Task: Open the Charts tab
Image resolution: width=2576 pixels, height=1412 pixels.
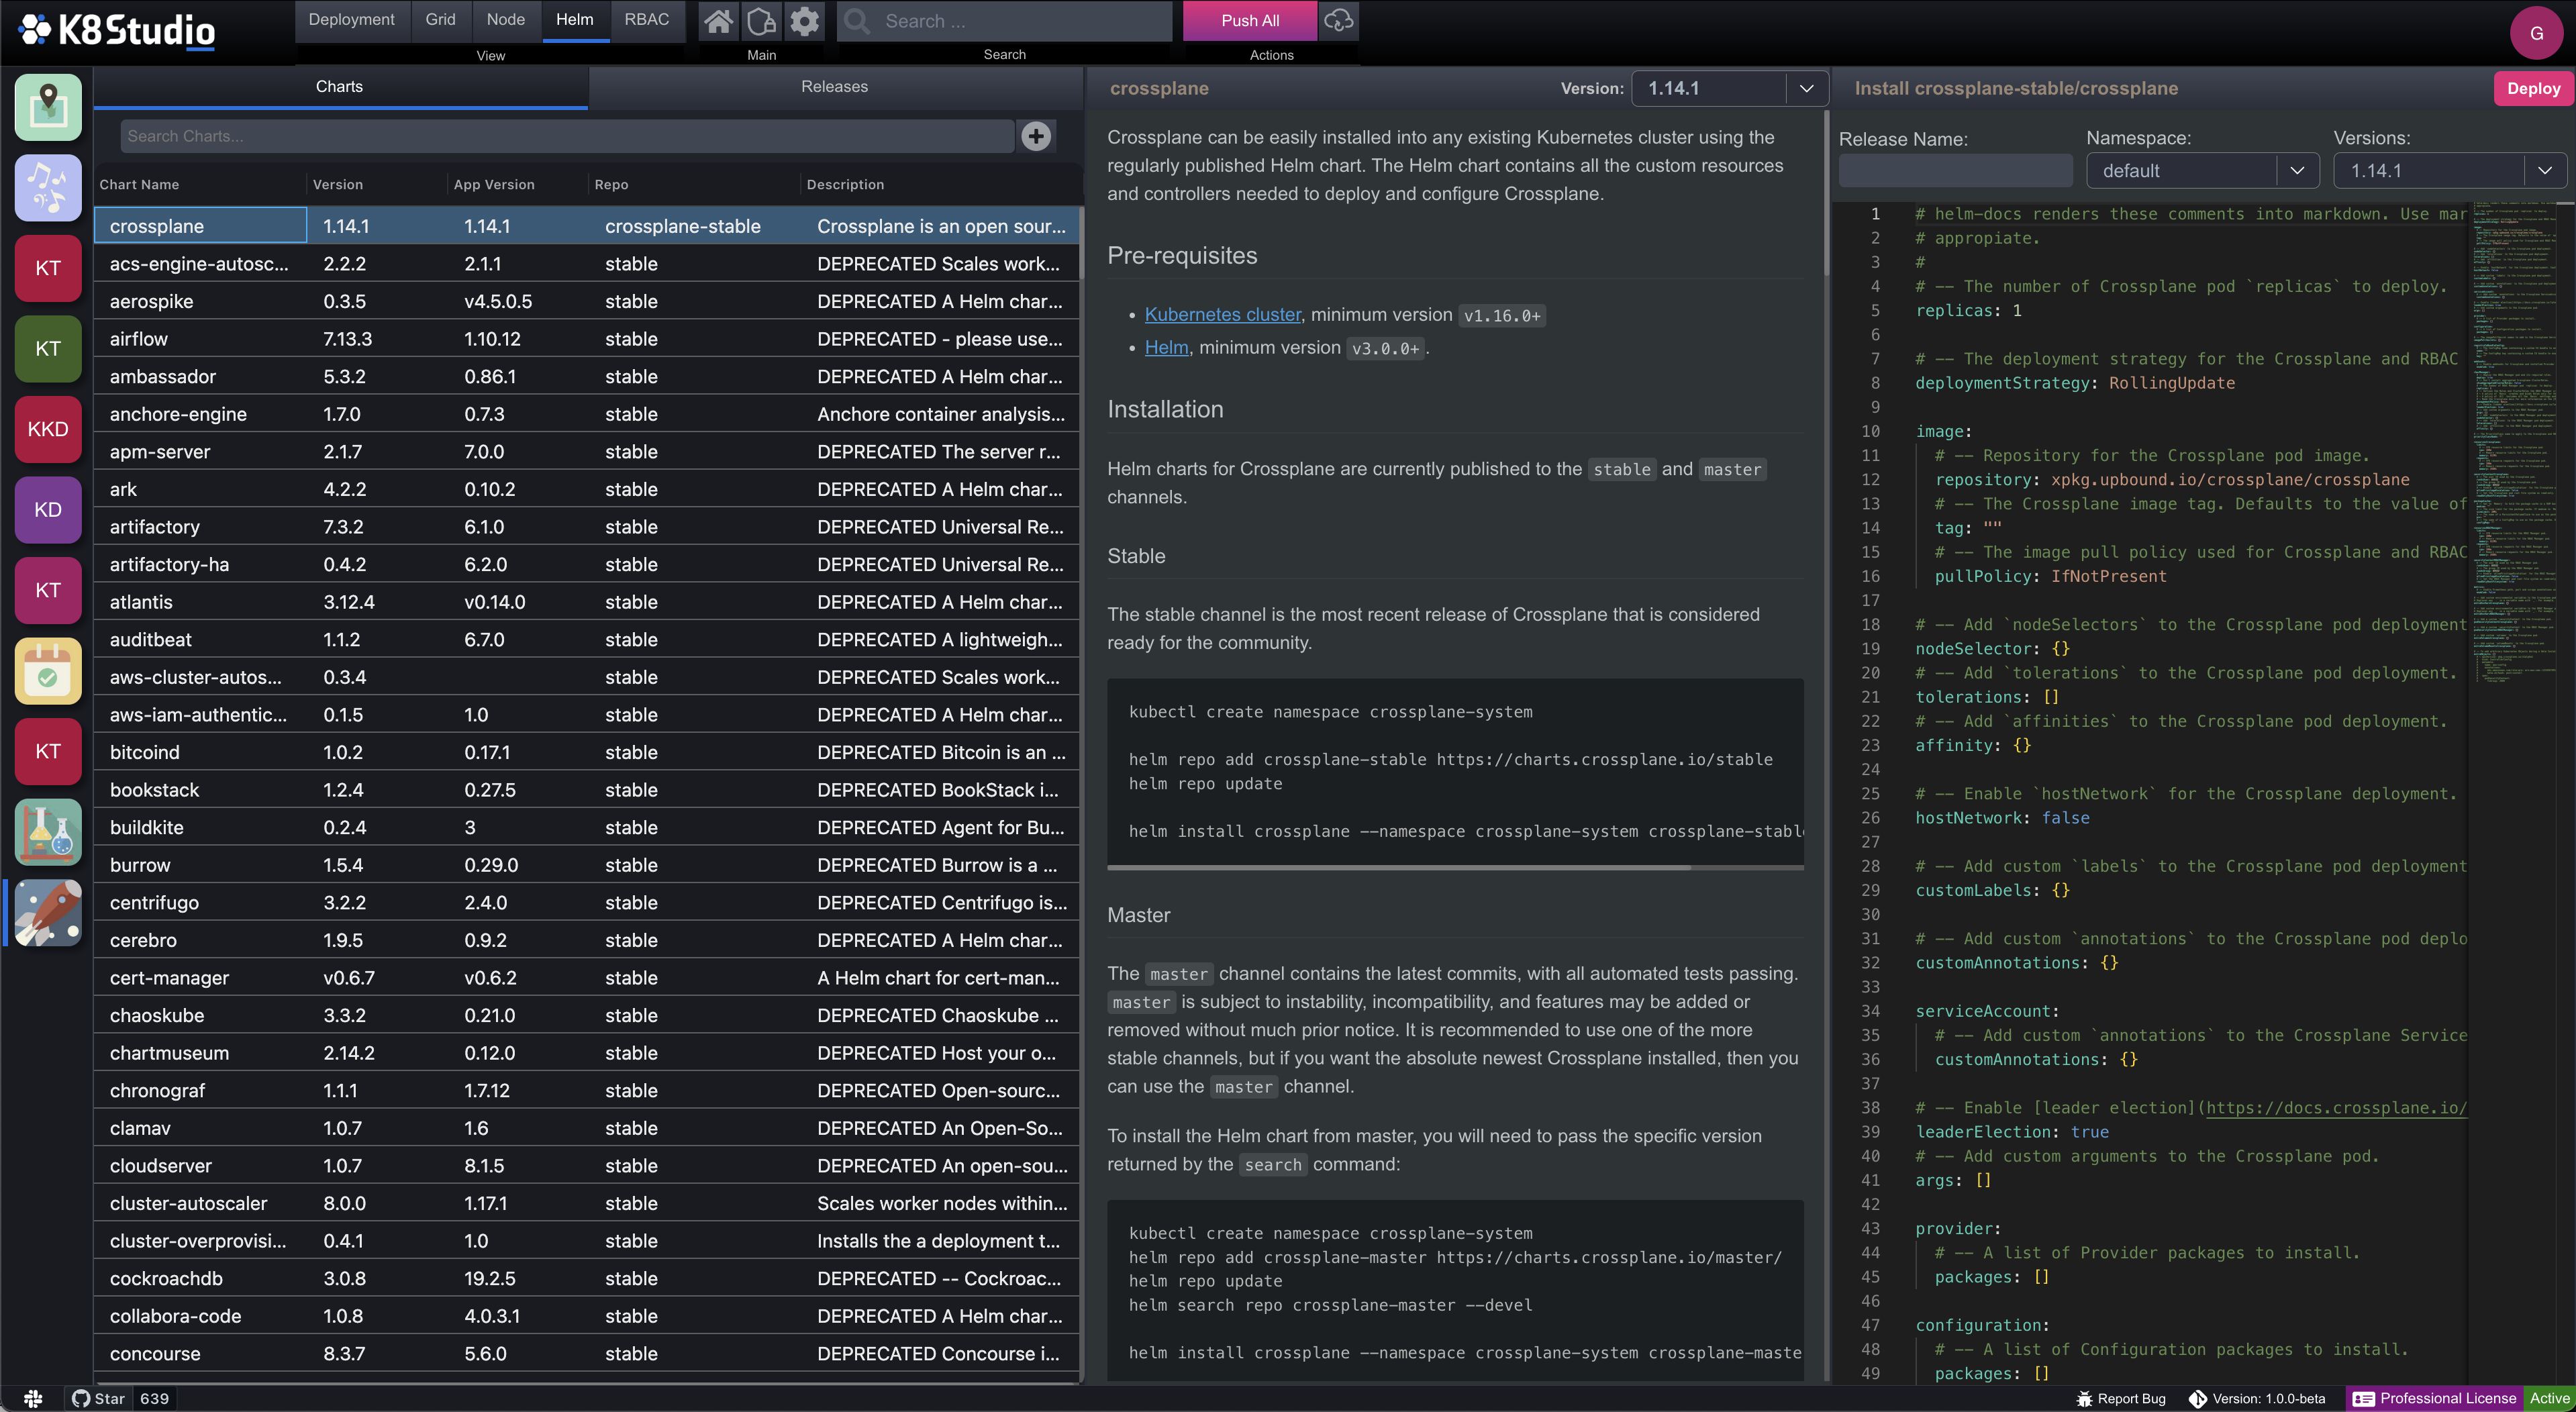Action: click(340, 87)
